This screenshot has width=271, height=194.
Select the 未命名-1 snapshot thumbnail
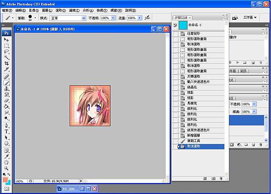coord(183,25)
